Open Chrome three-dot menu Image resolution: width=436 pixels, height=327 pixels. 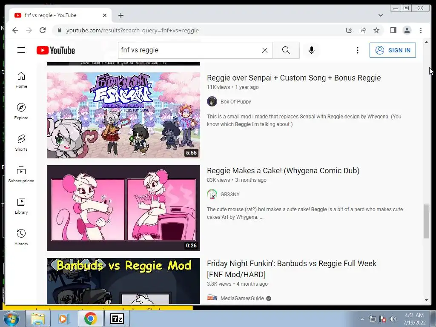(x=421, y=30)
